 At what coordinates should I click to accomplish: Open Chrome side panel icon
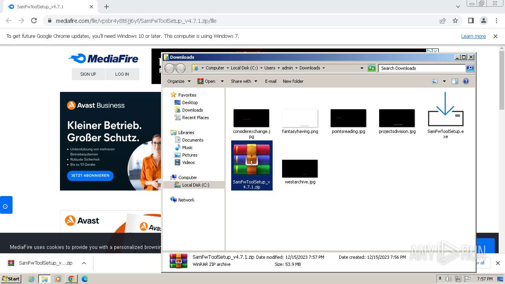[x=471, y=21]
